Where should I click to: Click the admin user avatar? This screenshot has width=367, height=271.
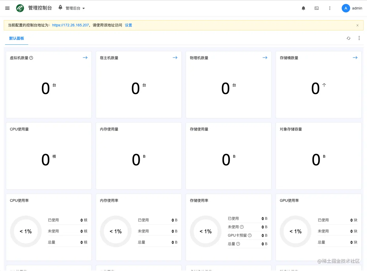(x=346, y=8)
